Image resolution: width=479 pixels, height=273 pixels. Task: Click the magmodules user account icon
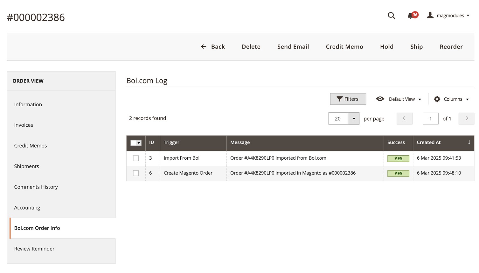pos(430,15)
